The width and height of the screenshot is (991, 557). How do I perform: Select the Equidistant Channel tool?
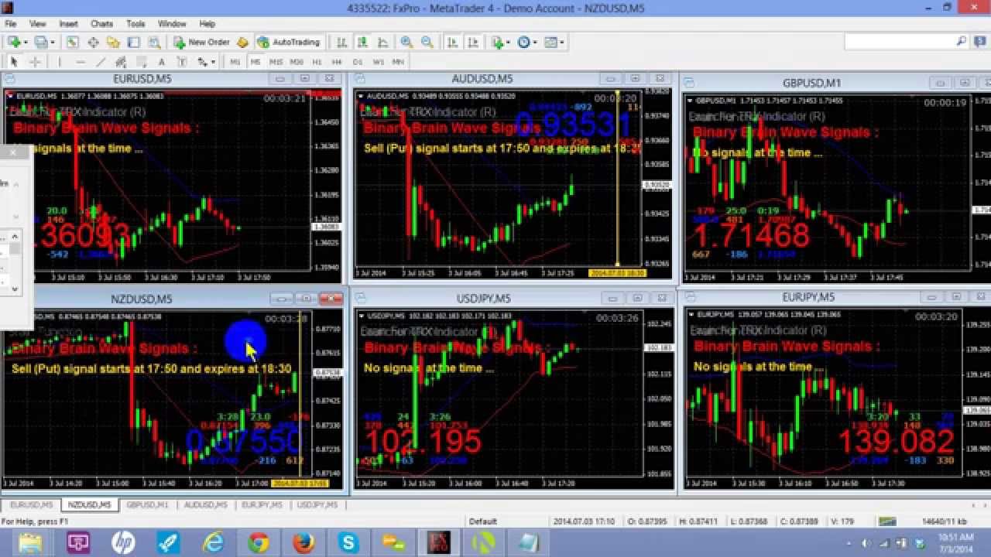(121, 62)
